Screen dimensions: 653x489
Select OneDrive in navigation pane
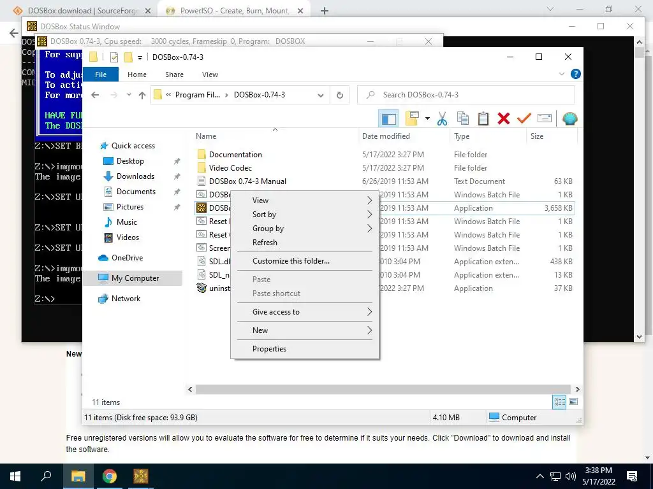tap(127, 258)
